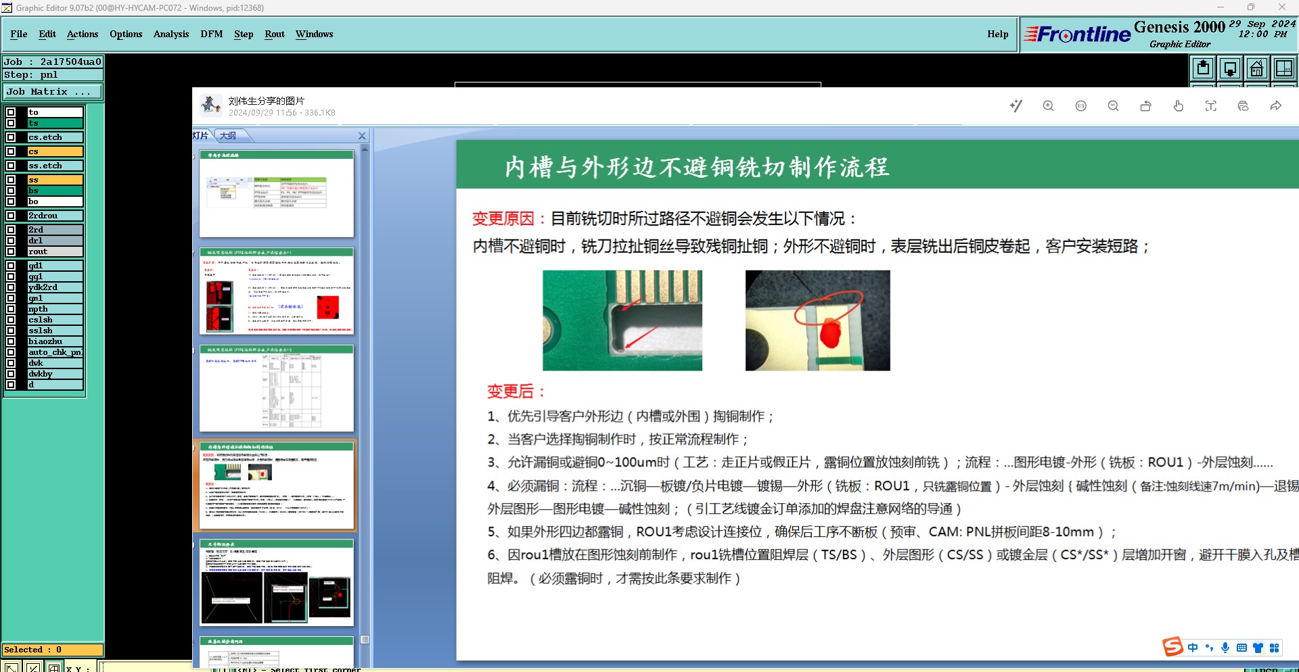The height and width of the screenshot is (672, 1299).
Task: Click the magic wand enhance icon in image viewer
Action: [1016, 106]
